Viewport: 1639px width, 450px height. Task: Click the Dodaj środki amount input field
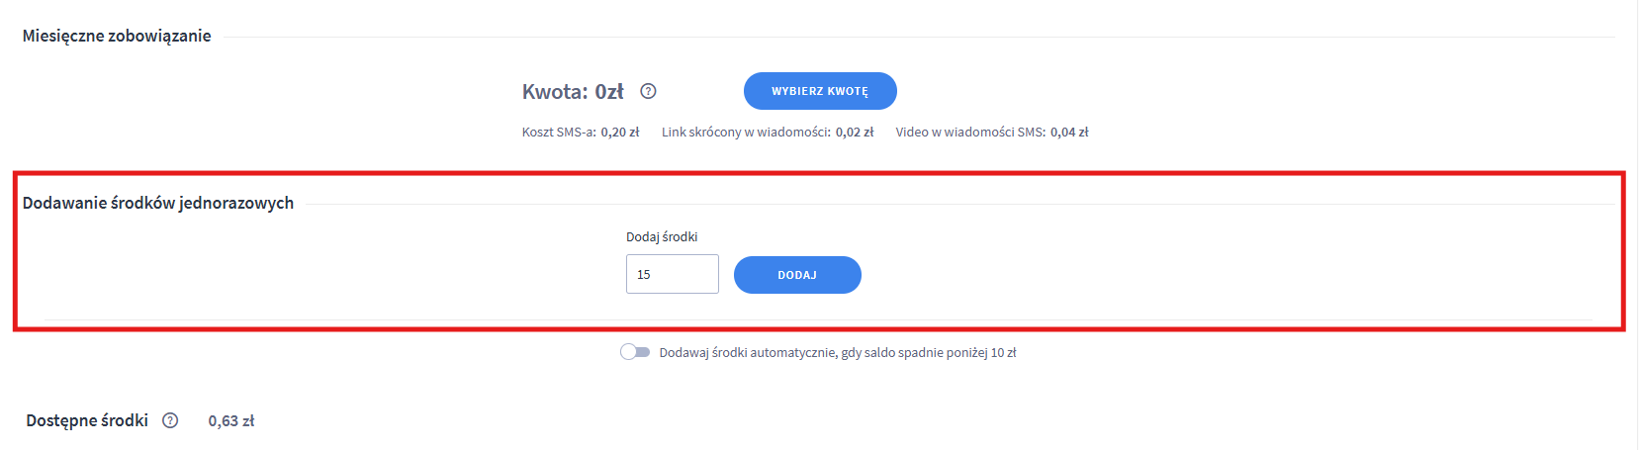click(672, 274)
